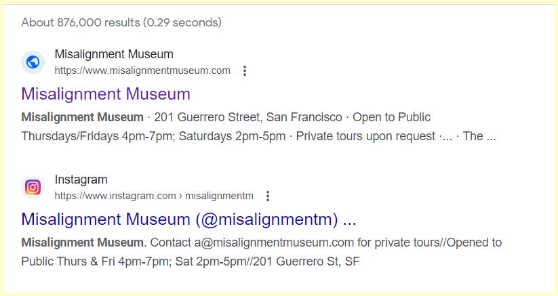This screenshot has width=558, height=296.
Task: Click the https://www.misalignmentmuseum.com URL text
Action: (142, 70)
